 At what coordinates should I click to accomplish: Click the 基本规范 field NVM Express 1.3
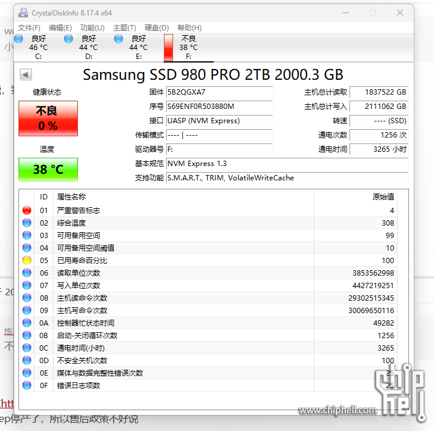coord(288,164)
